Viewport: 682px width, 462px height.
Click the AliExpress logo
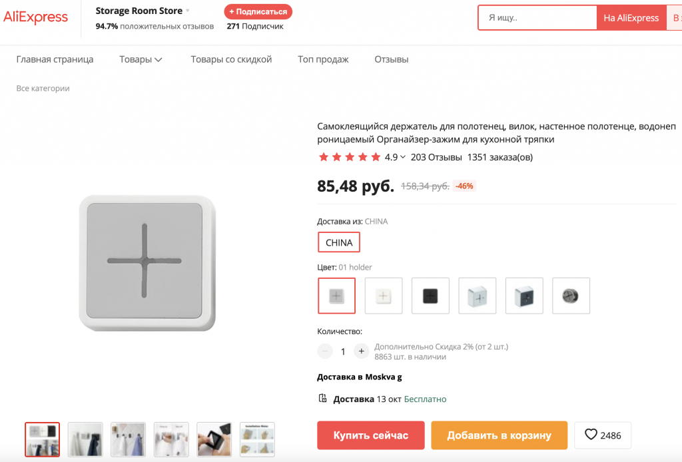pyautogui.click(x=36, y=18)
